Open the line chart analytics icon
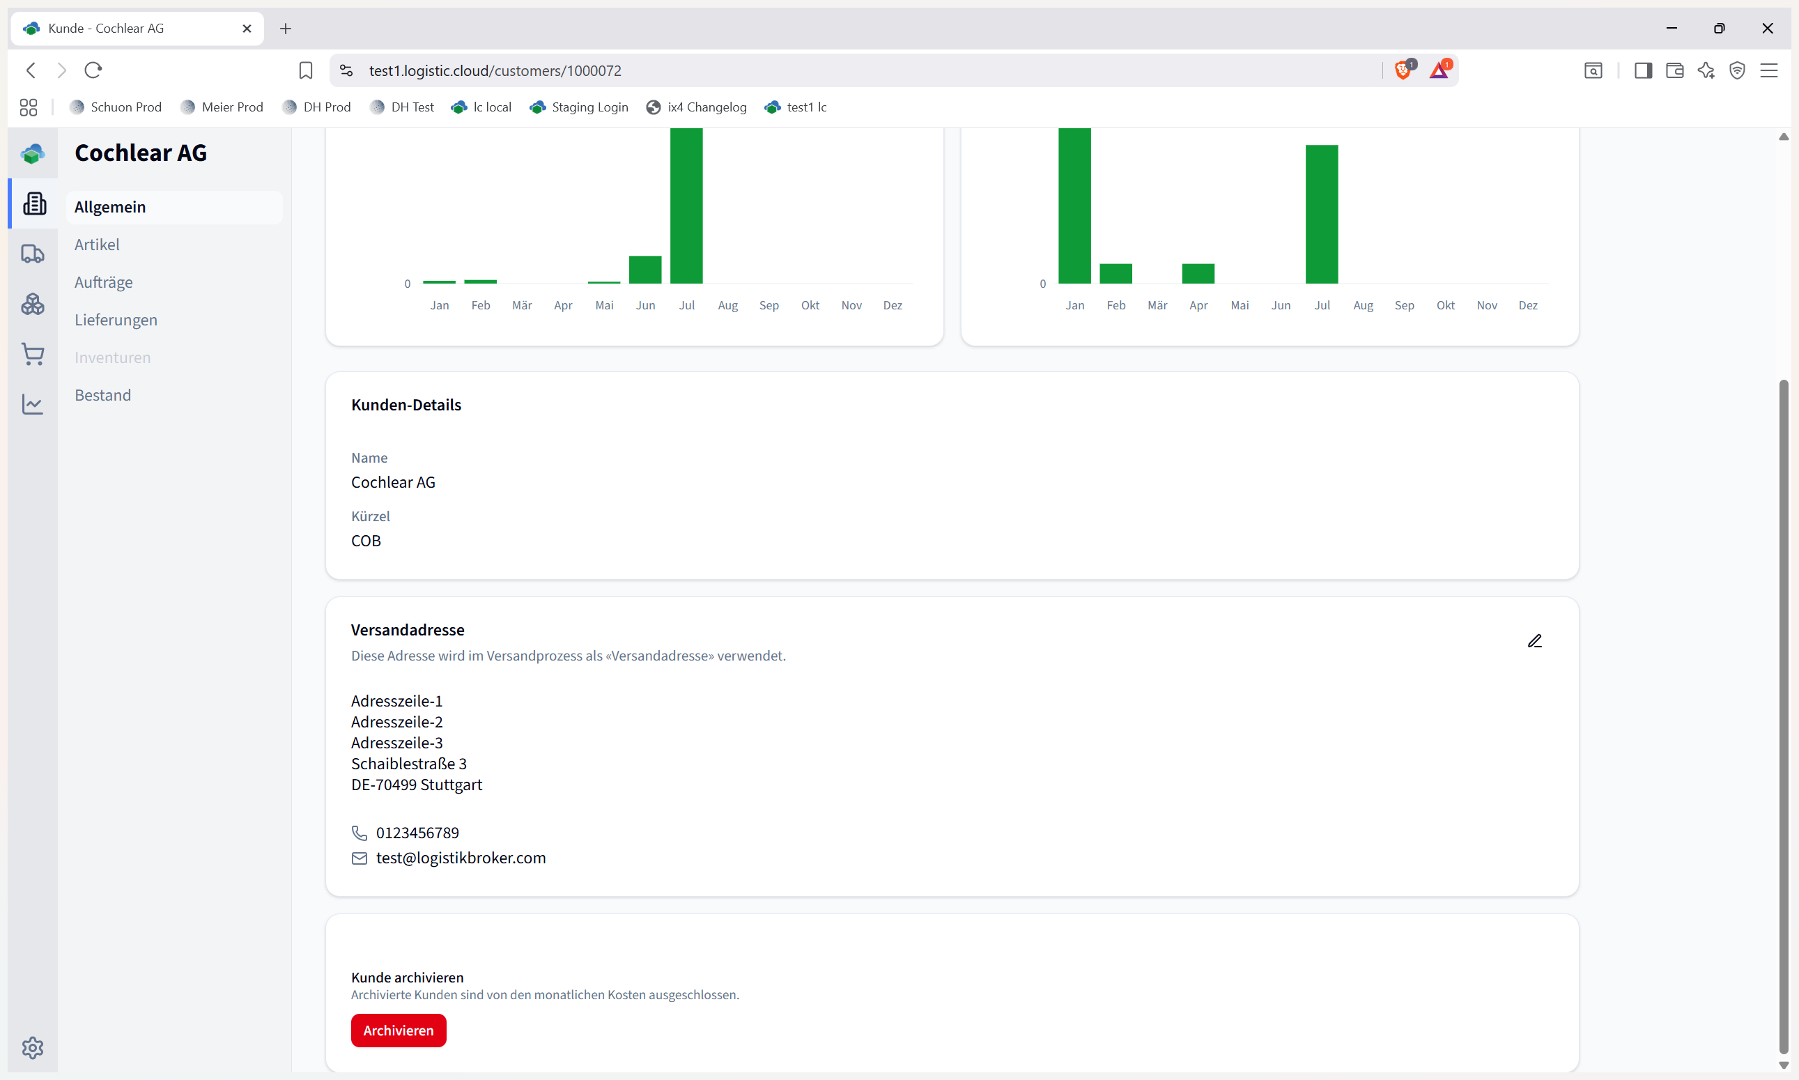 33,404
